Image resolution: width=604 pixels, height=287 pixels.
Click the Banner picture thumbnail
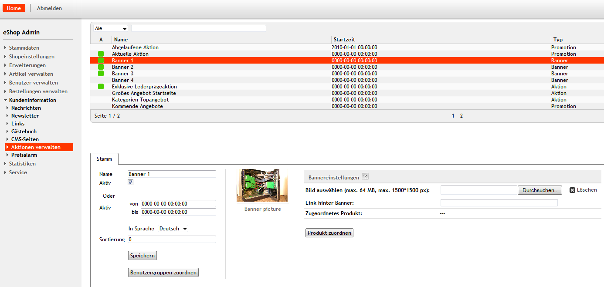coord(262,185)
